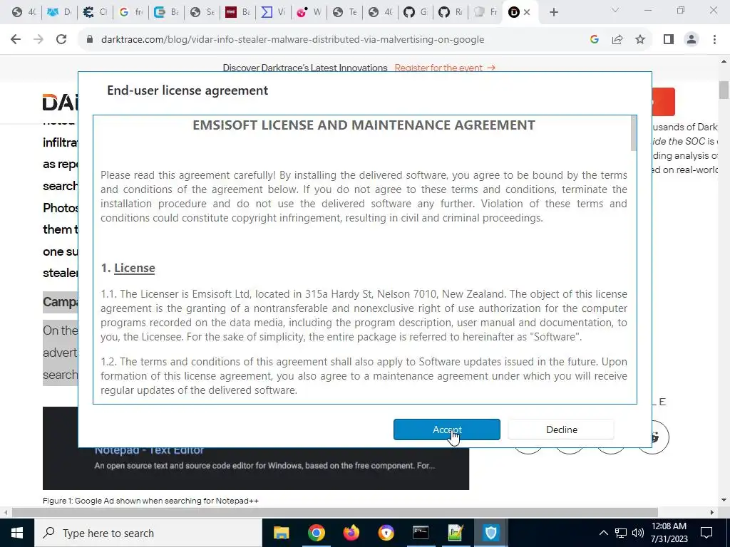Open the Windows Start menu
Image resolution: width=730 pixels, height=547 pixels.
(17, 533)
